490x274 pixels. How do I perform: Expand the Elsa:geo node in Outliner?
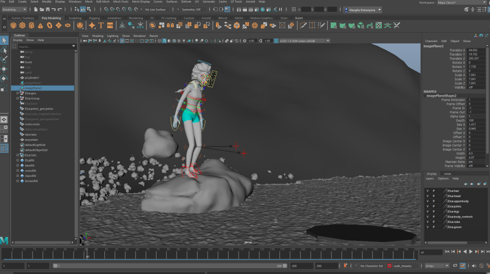[18, 93]
